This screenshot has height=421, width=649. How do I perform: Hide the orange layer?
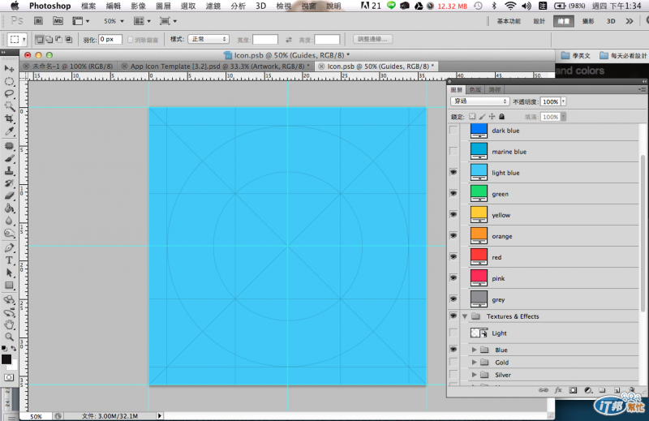click(x=453, y=235)
